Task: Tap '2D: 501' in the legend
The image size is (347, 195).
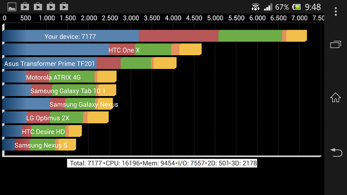Action: pos(218,163)
